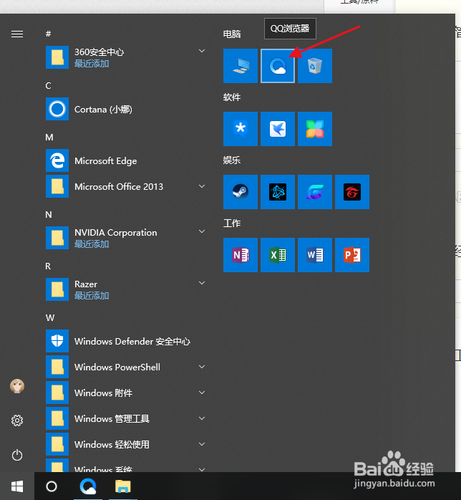Open the This PC tile
The image size is (461, 500).
(x=241, y=66)
